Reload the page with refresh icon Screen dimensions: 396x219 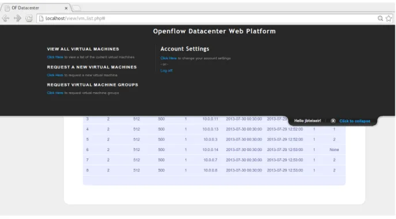pyautogui.click(x=29, y=18)
